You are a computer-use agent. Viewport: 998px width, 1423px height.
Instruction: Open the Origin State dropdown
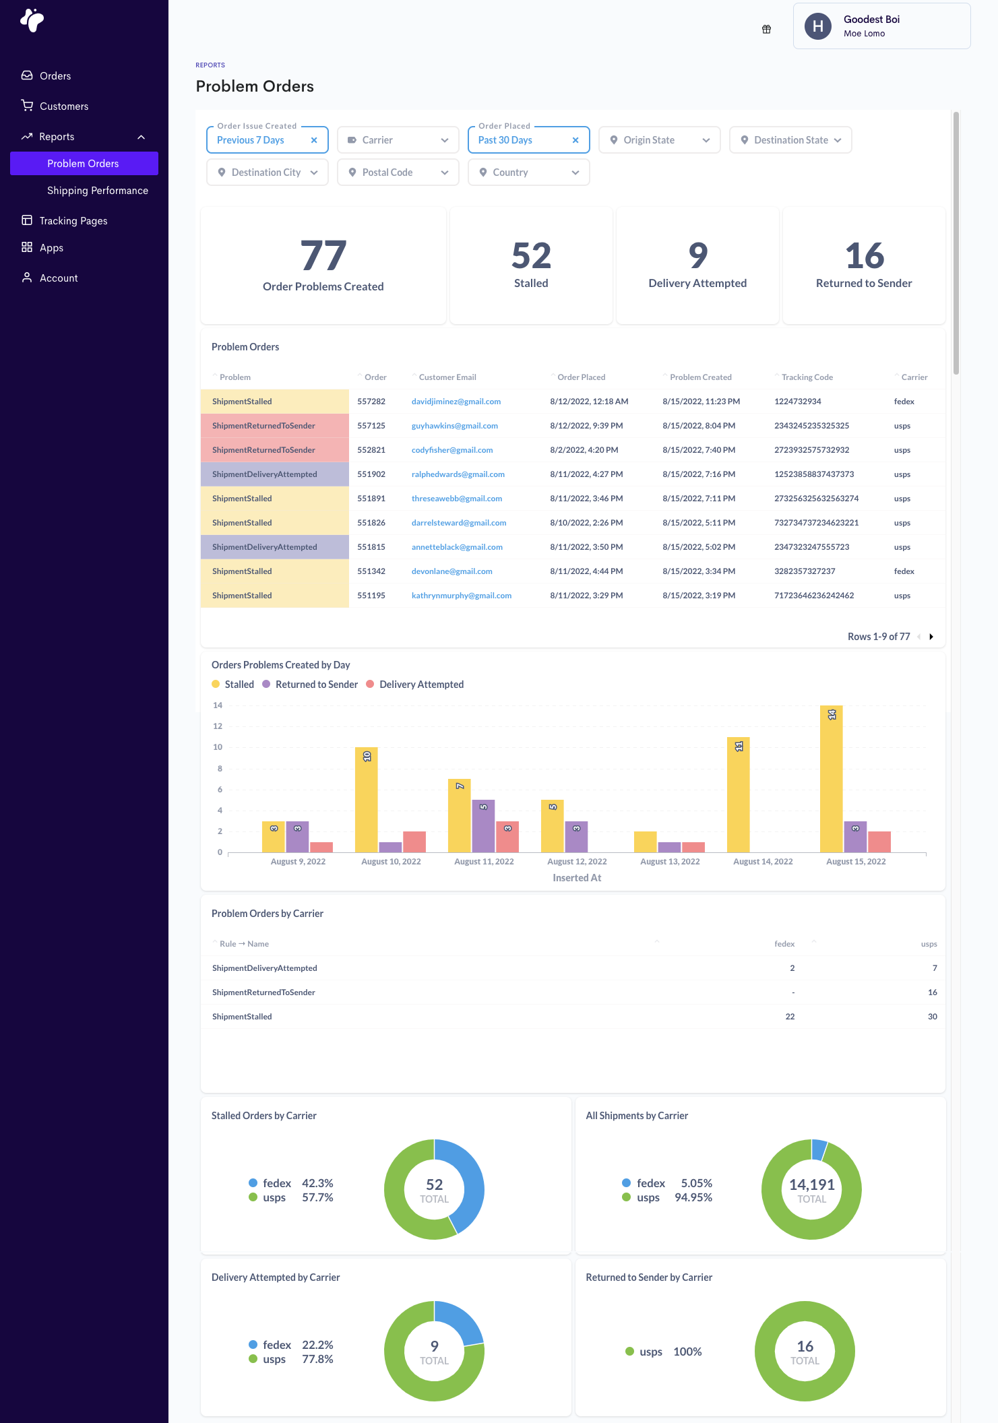[x=659, y=140]
